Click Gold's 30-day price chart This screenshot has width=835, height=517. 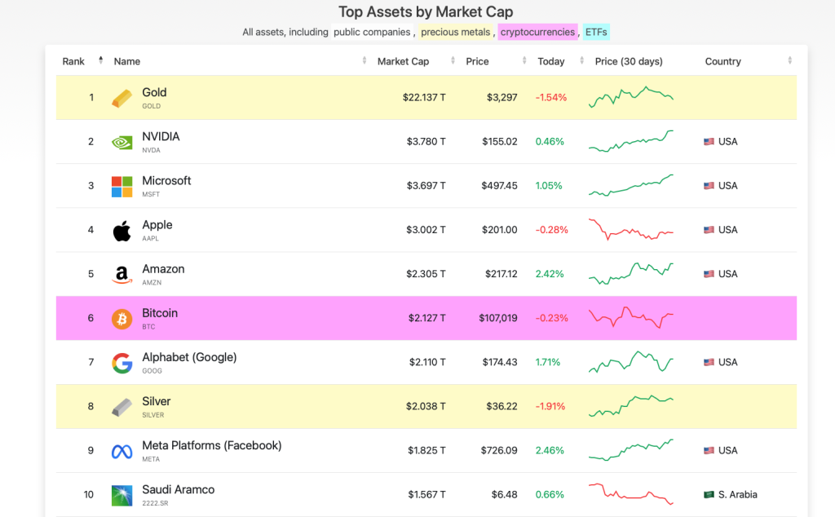click(x=631, y=97)
